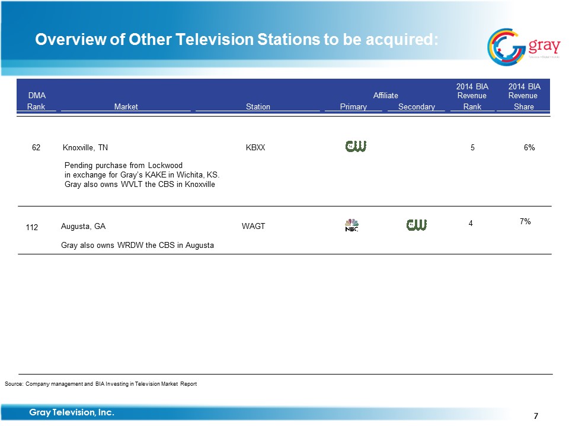The image size is (569, 426).
Task: Click the 'DMA Rank' column header
Action: 37,101
